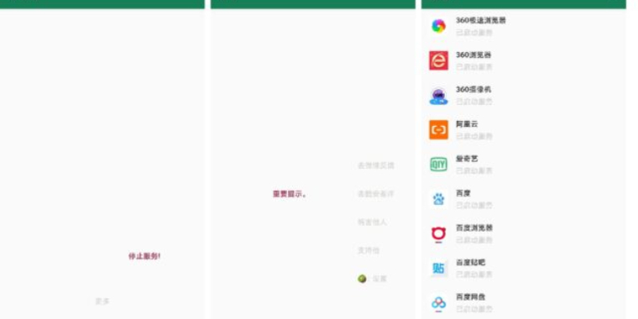Tap the red 360浏览器 app icon
Image resolution: width=638 pixels, height=319 pixels.
click(x=438, y=60)
